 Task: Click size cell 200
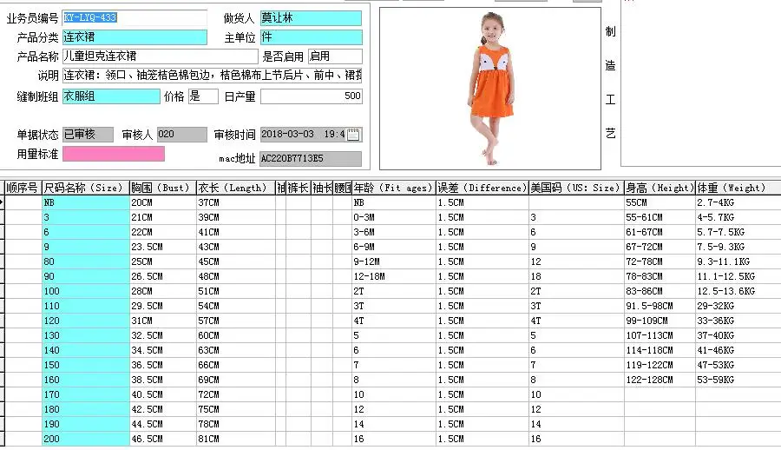tap(86, 439)
